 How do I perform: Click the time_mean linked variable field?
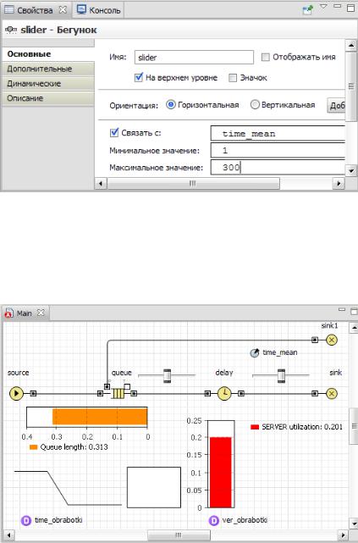[x=278, y=133]
